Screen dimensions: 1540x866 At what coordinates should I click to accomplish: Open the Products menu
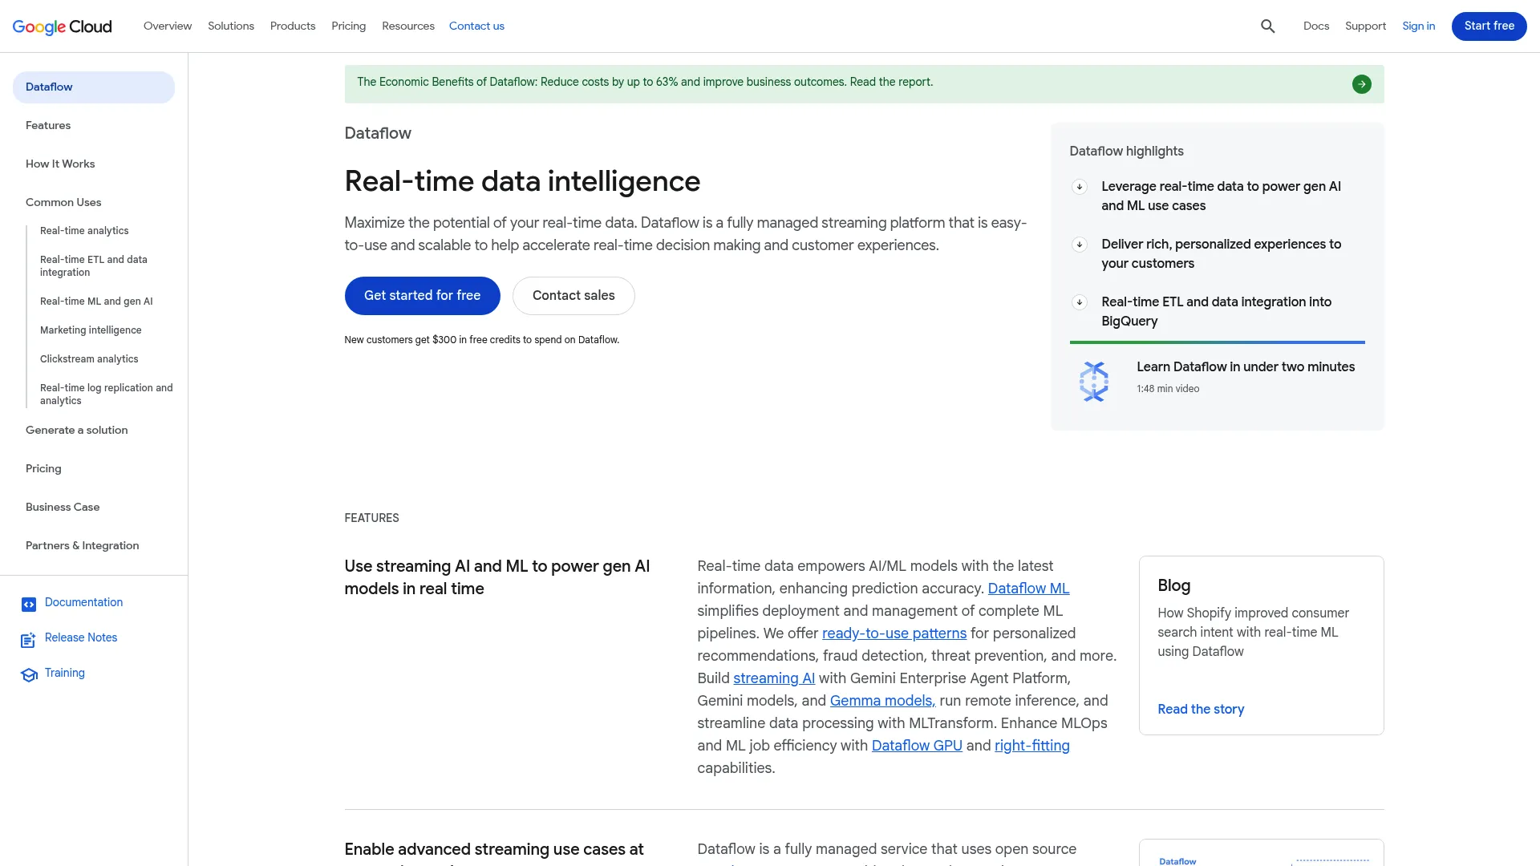pyautogui.click(x=293, y=26)
